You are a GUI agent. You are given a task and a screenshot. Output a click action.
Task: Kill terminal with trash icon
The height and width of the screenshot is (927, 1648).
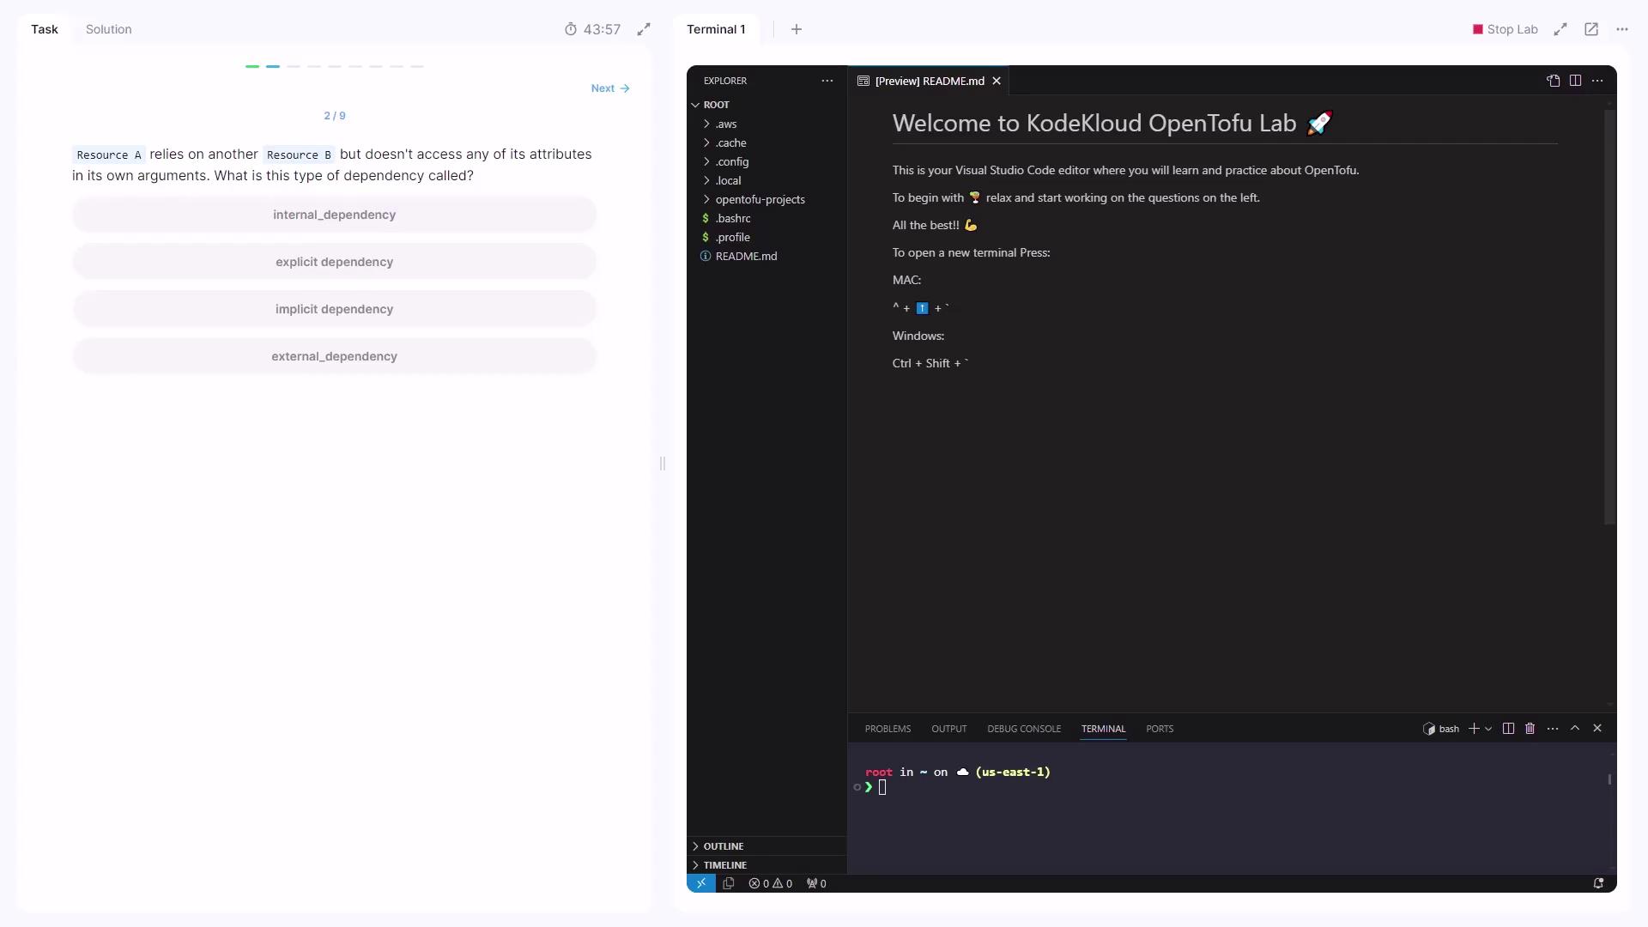coord(1530,729)
